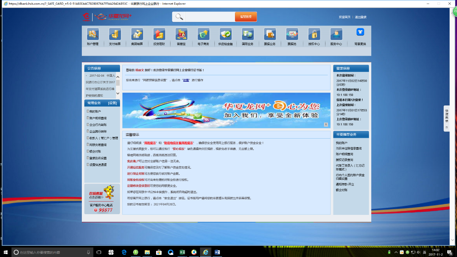457x257 pixels.
Task: Open 收款人（常汇户）管理 in sidebar
Action: pyautogui.click(x=103, y=138)
